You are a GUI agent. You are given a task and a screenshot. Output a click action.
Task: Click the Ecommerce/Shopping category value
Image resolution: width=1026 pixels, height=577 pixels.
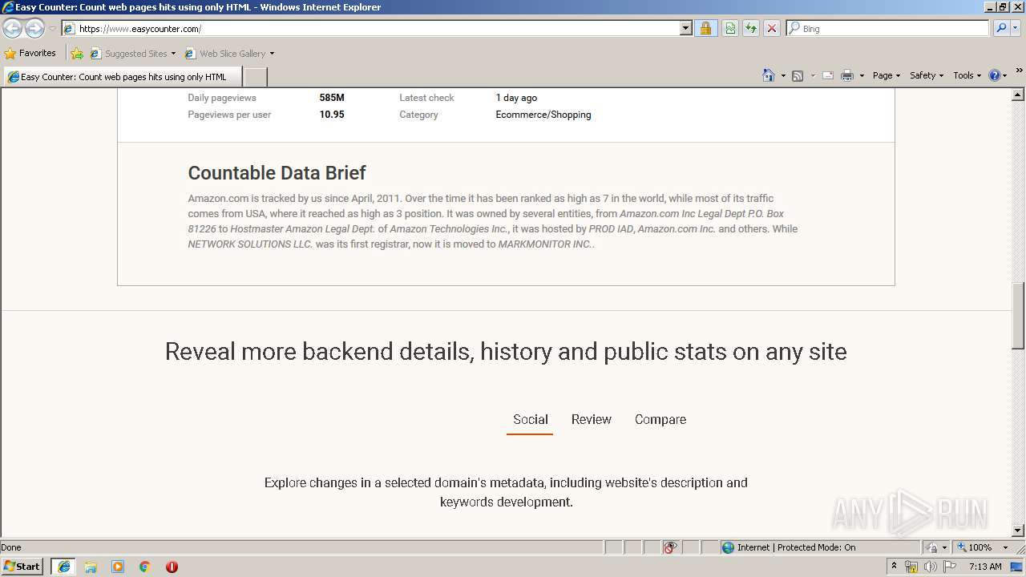tap(543, 115)
